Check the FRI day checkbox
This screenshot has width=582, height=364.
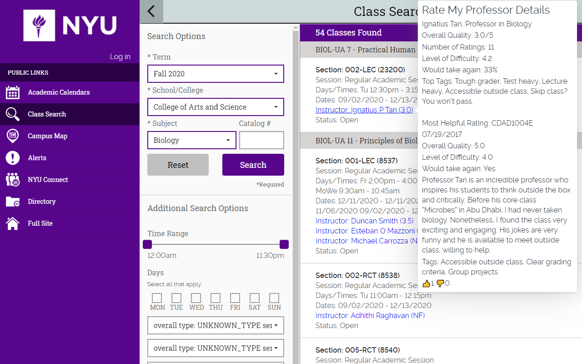coord(235,298)
